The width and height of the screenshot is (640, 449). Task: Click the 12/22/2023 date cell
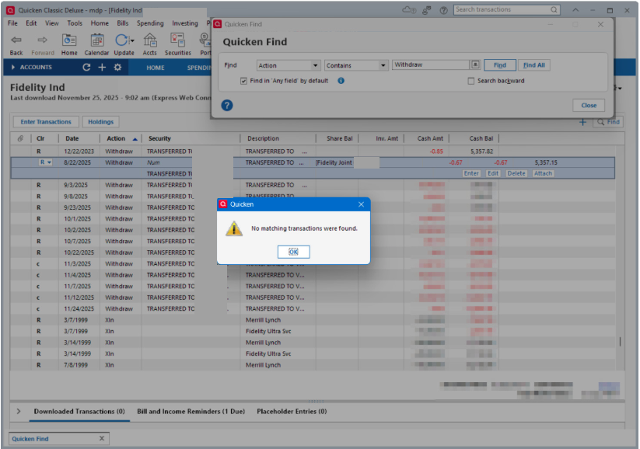[x=79, y=151]
